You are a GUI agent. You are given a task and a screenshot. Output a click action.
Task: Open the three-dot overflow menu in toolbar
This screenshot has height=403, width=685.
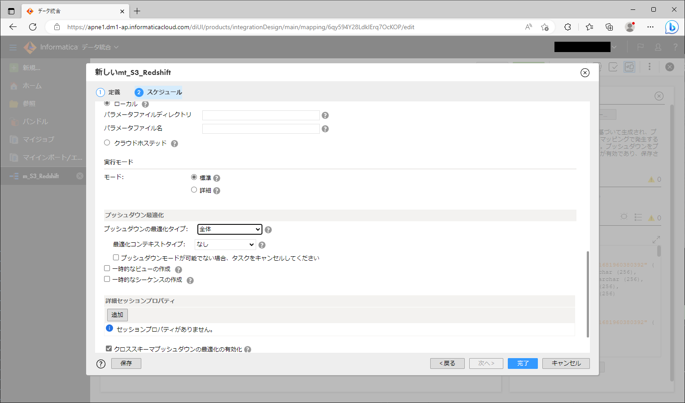[650, 67]
